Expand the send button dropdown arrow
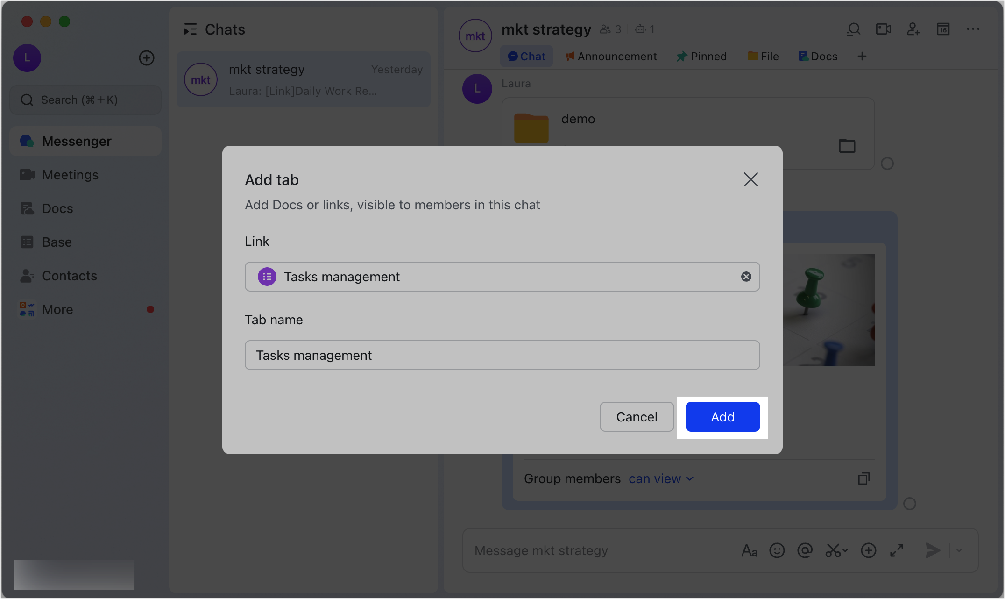The width and height of the screenshot is (1005, 599). [x=959, y=550]
